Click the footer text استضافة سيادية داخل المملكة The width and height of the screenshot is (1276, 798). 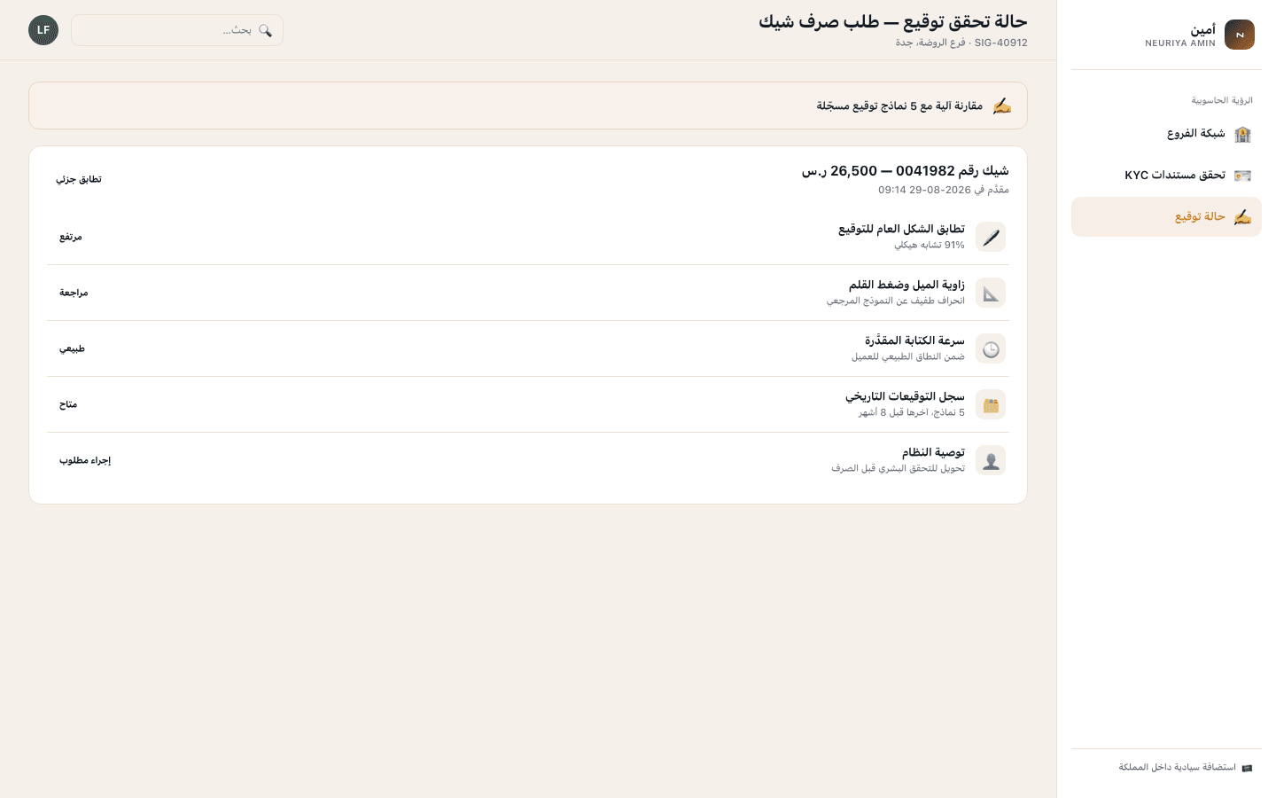[x=1177, y=768]
